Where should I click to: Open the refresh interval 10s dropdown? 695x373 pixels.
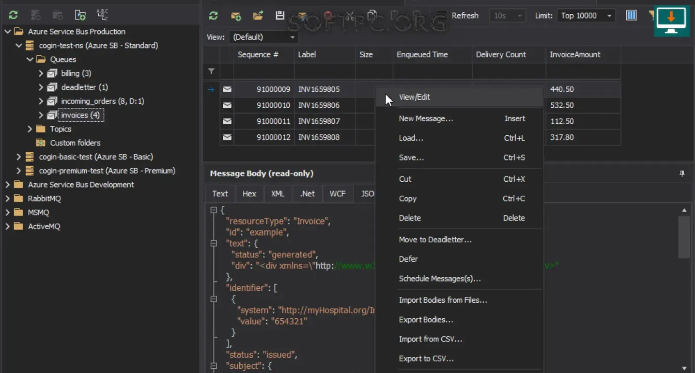point(520,16)
